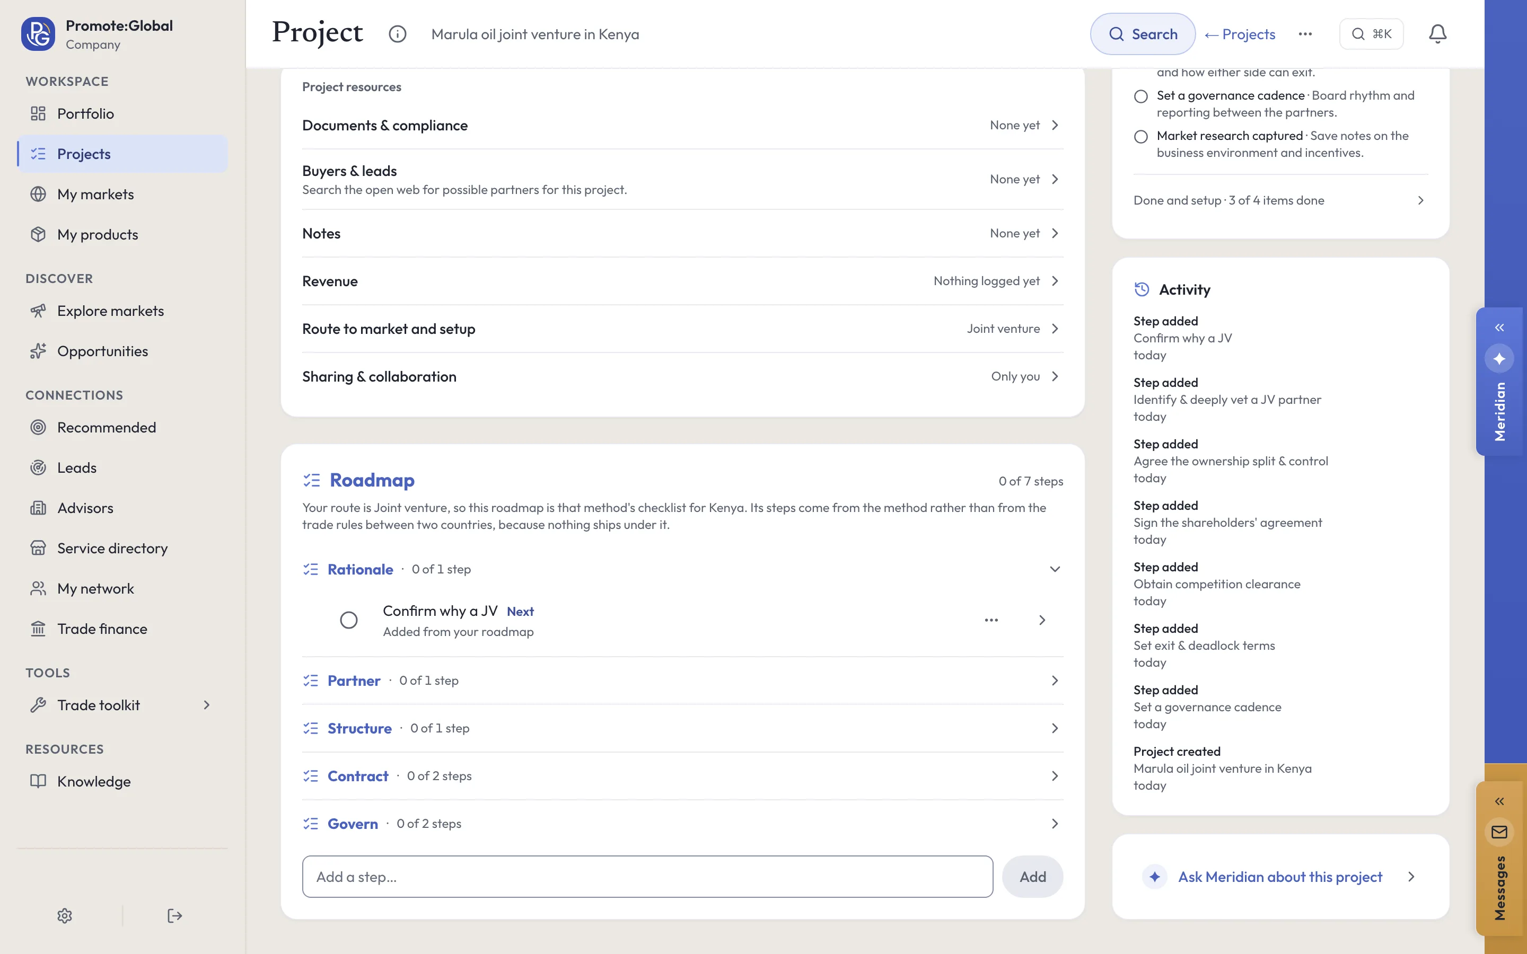The height and width of the screenshot is (954, 1527).
Task: Open Confirm why a JV step details arrow
Action: [x=1042, y=620]
